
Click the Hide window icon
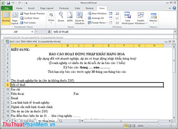click(110, 18)
